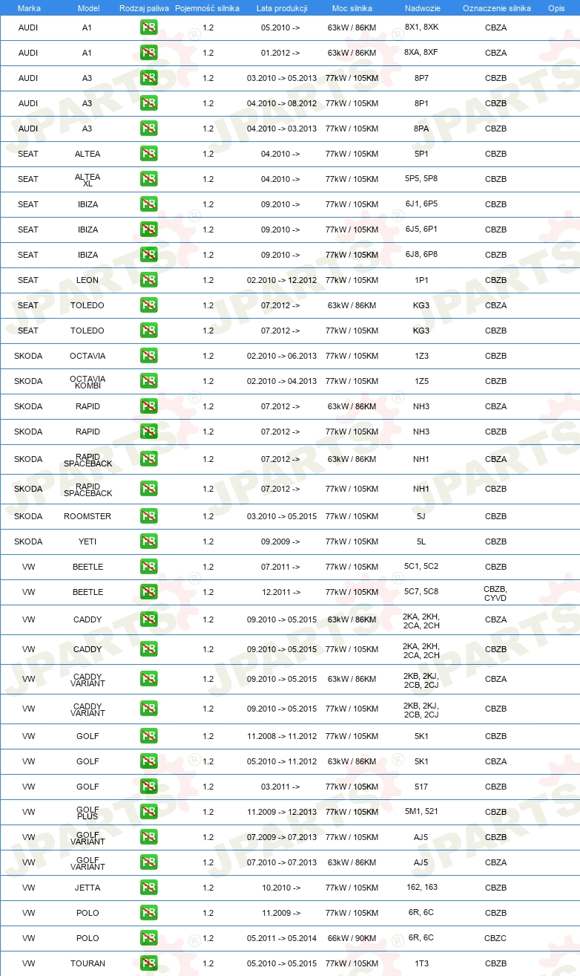Click production date 02.2010 -> 06.2013
The width and height of the screenshot is (580, 976).
point(282,356)
